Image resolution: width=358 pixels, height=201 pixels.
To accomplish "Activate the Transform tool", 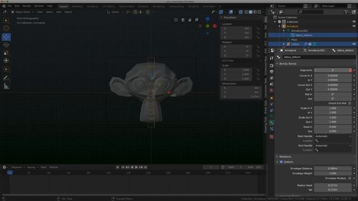I will [6, 61].
